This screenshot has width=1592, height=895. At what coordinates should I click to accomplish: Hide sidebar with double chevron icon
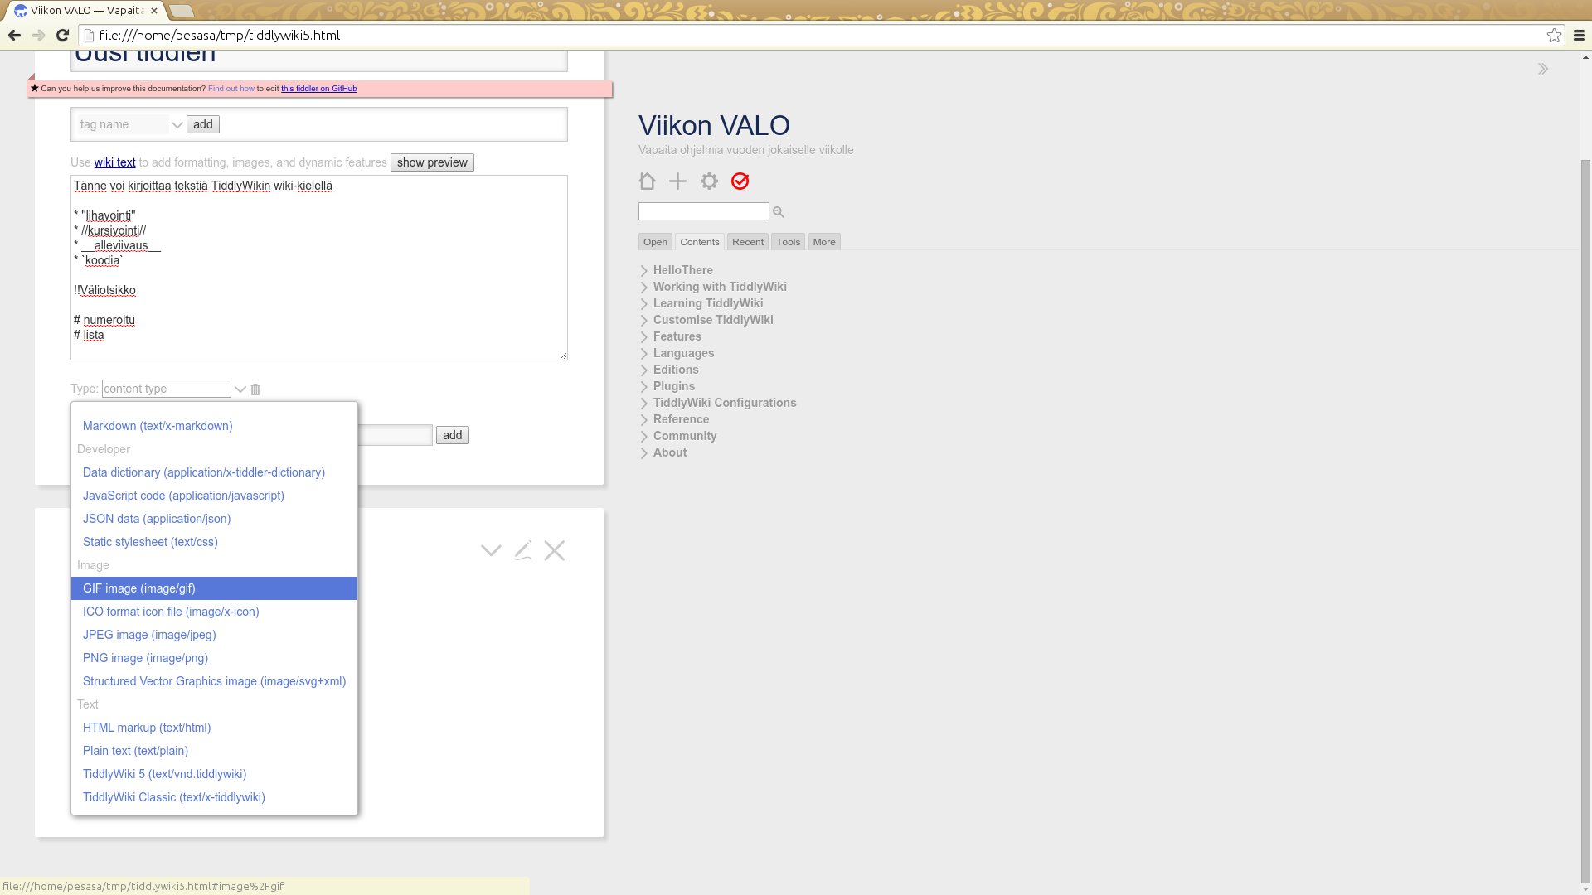(1543, 69)
